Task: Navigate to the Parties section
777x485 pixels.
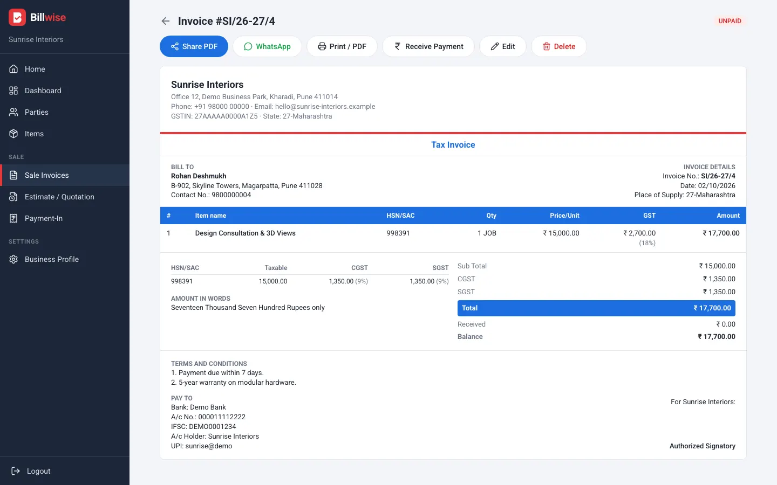Action: (x=65, y=112)
